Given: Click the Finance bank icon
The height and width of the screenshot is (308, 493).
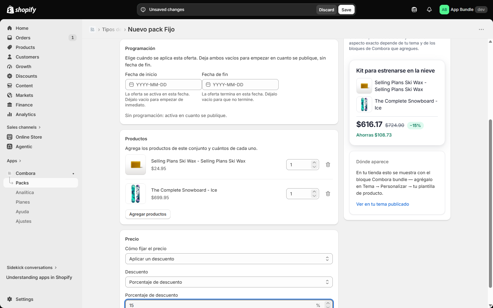Looking at the screenshot, I should pyautogui.click(x=10, y=105).
